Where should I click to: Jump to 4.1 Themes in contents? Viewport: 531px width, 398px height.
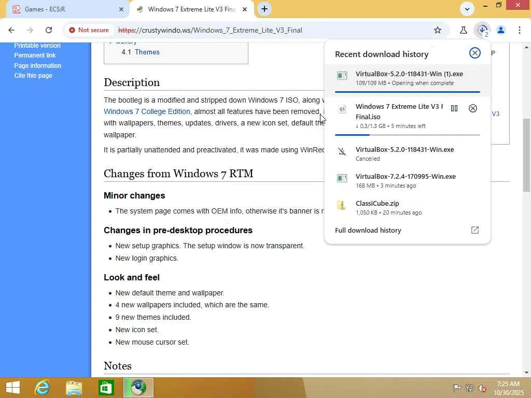pos(141,52)
